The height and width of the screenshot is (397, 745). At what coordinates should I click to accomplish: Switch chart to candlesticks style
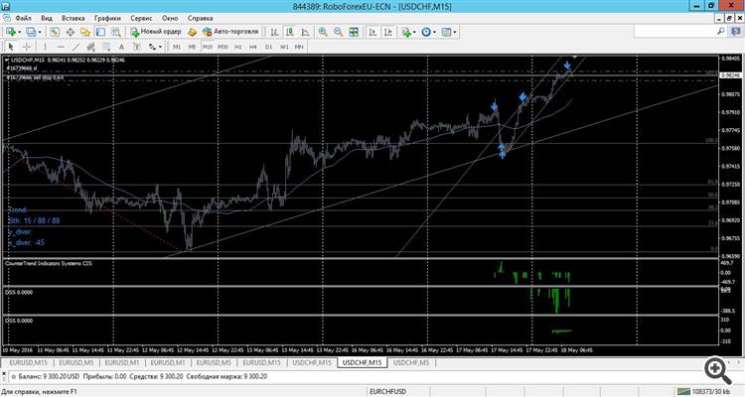point(290,32)
